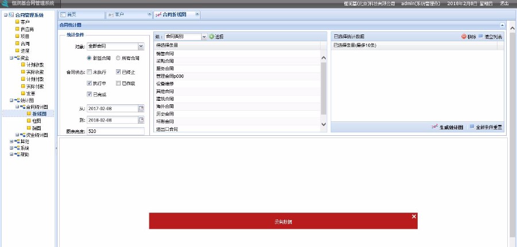This screenshot has width=517, height=247.
Task: Open the 到 end date calendar picker
Action: (x=141, y=120)
